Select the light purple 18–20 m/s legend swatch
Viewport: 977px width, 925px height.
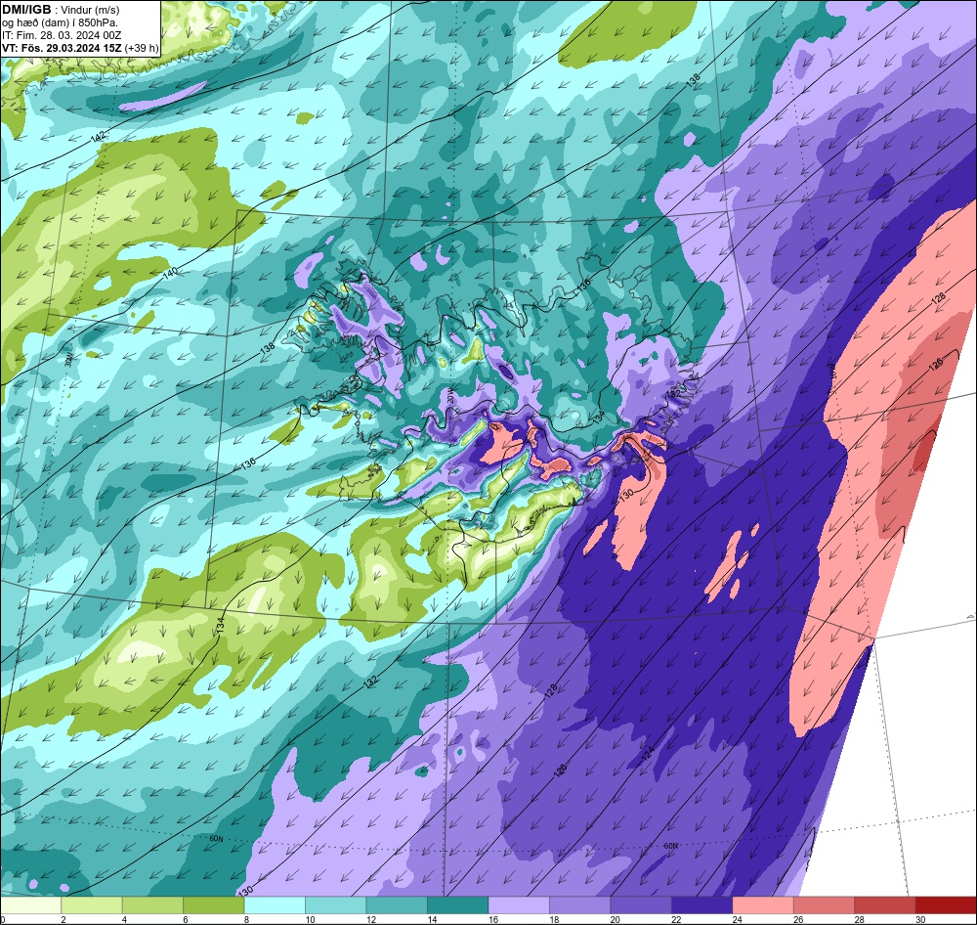(580, 905)
